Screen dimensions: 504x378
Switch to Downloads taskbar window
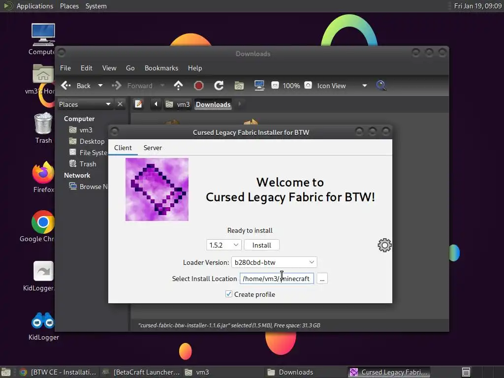pyautogui.click(x=305, y=372)
